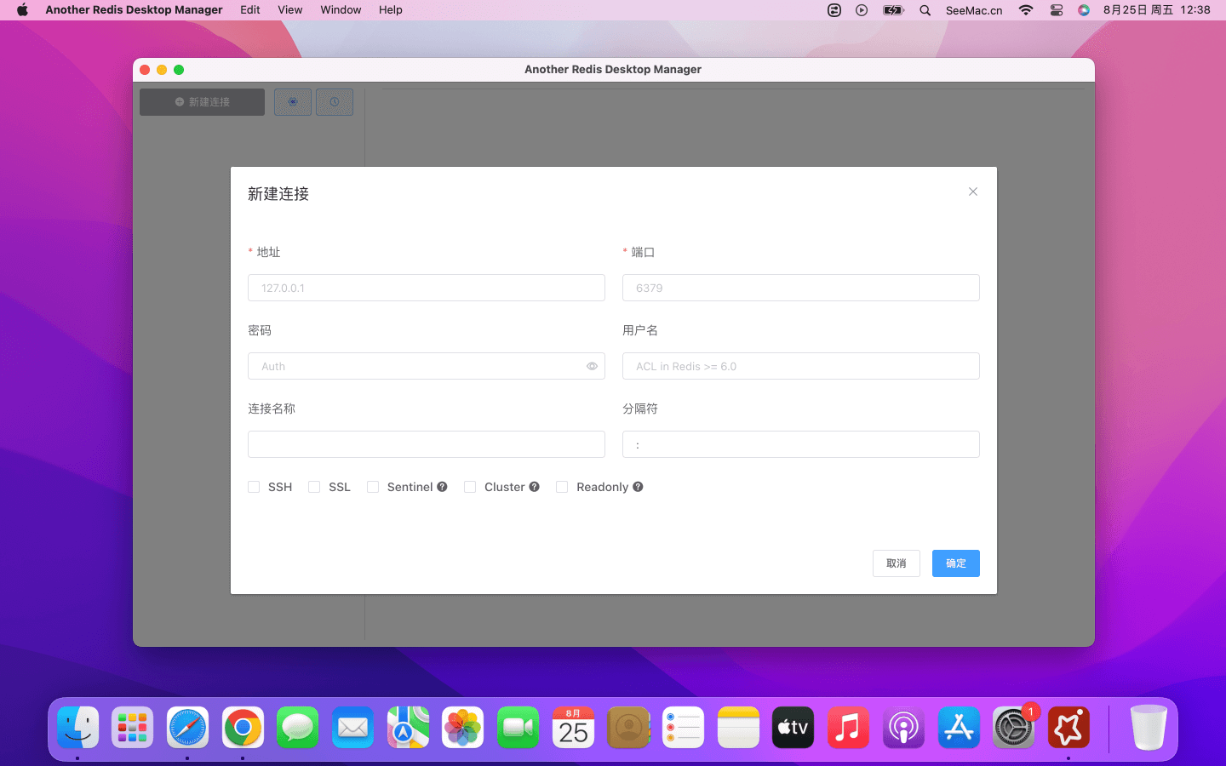Click the Readonly help question mark icon
1226x766 pixels.
(638, 487)
